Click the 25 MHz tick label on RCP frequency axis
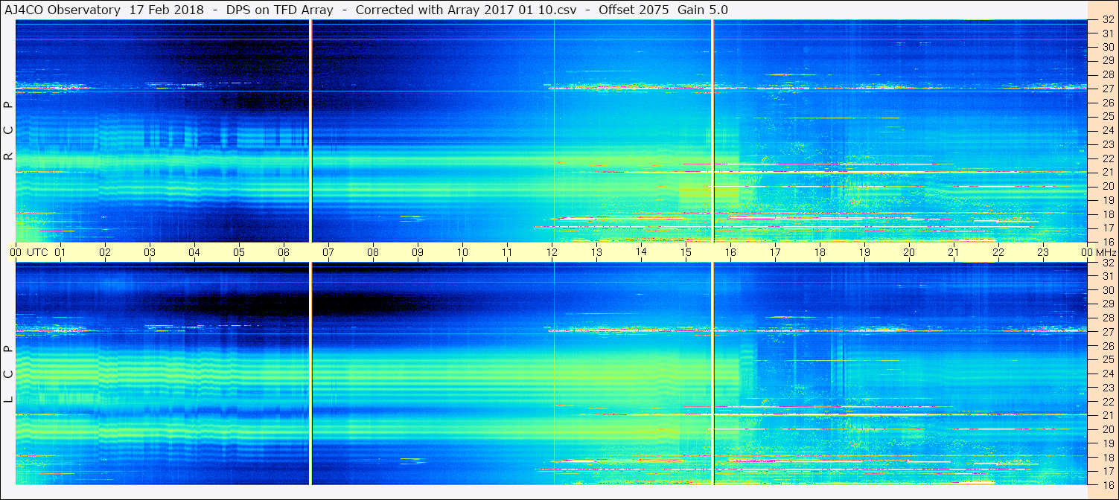This screenshot has width=1119, height=500. click(x=1107, y=116)
